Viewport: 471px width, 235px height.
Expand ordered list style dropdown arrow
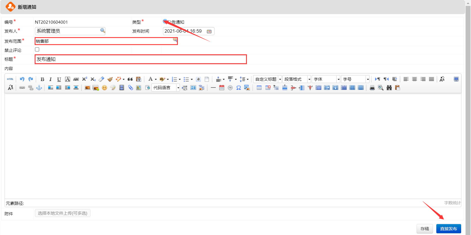tap(180, 79)
